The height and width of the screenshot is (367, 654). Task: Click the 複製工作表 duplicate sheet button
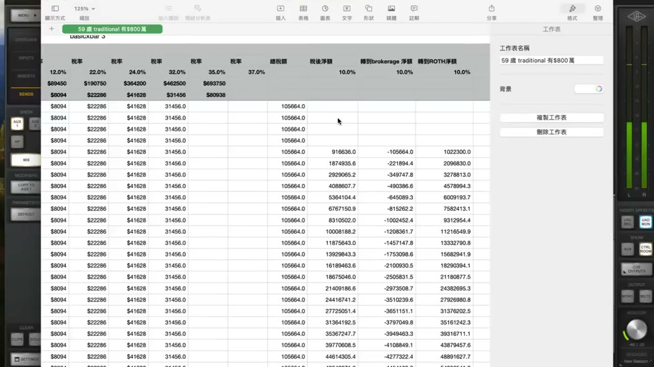(552, 118)
